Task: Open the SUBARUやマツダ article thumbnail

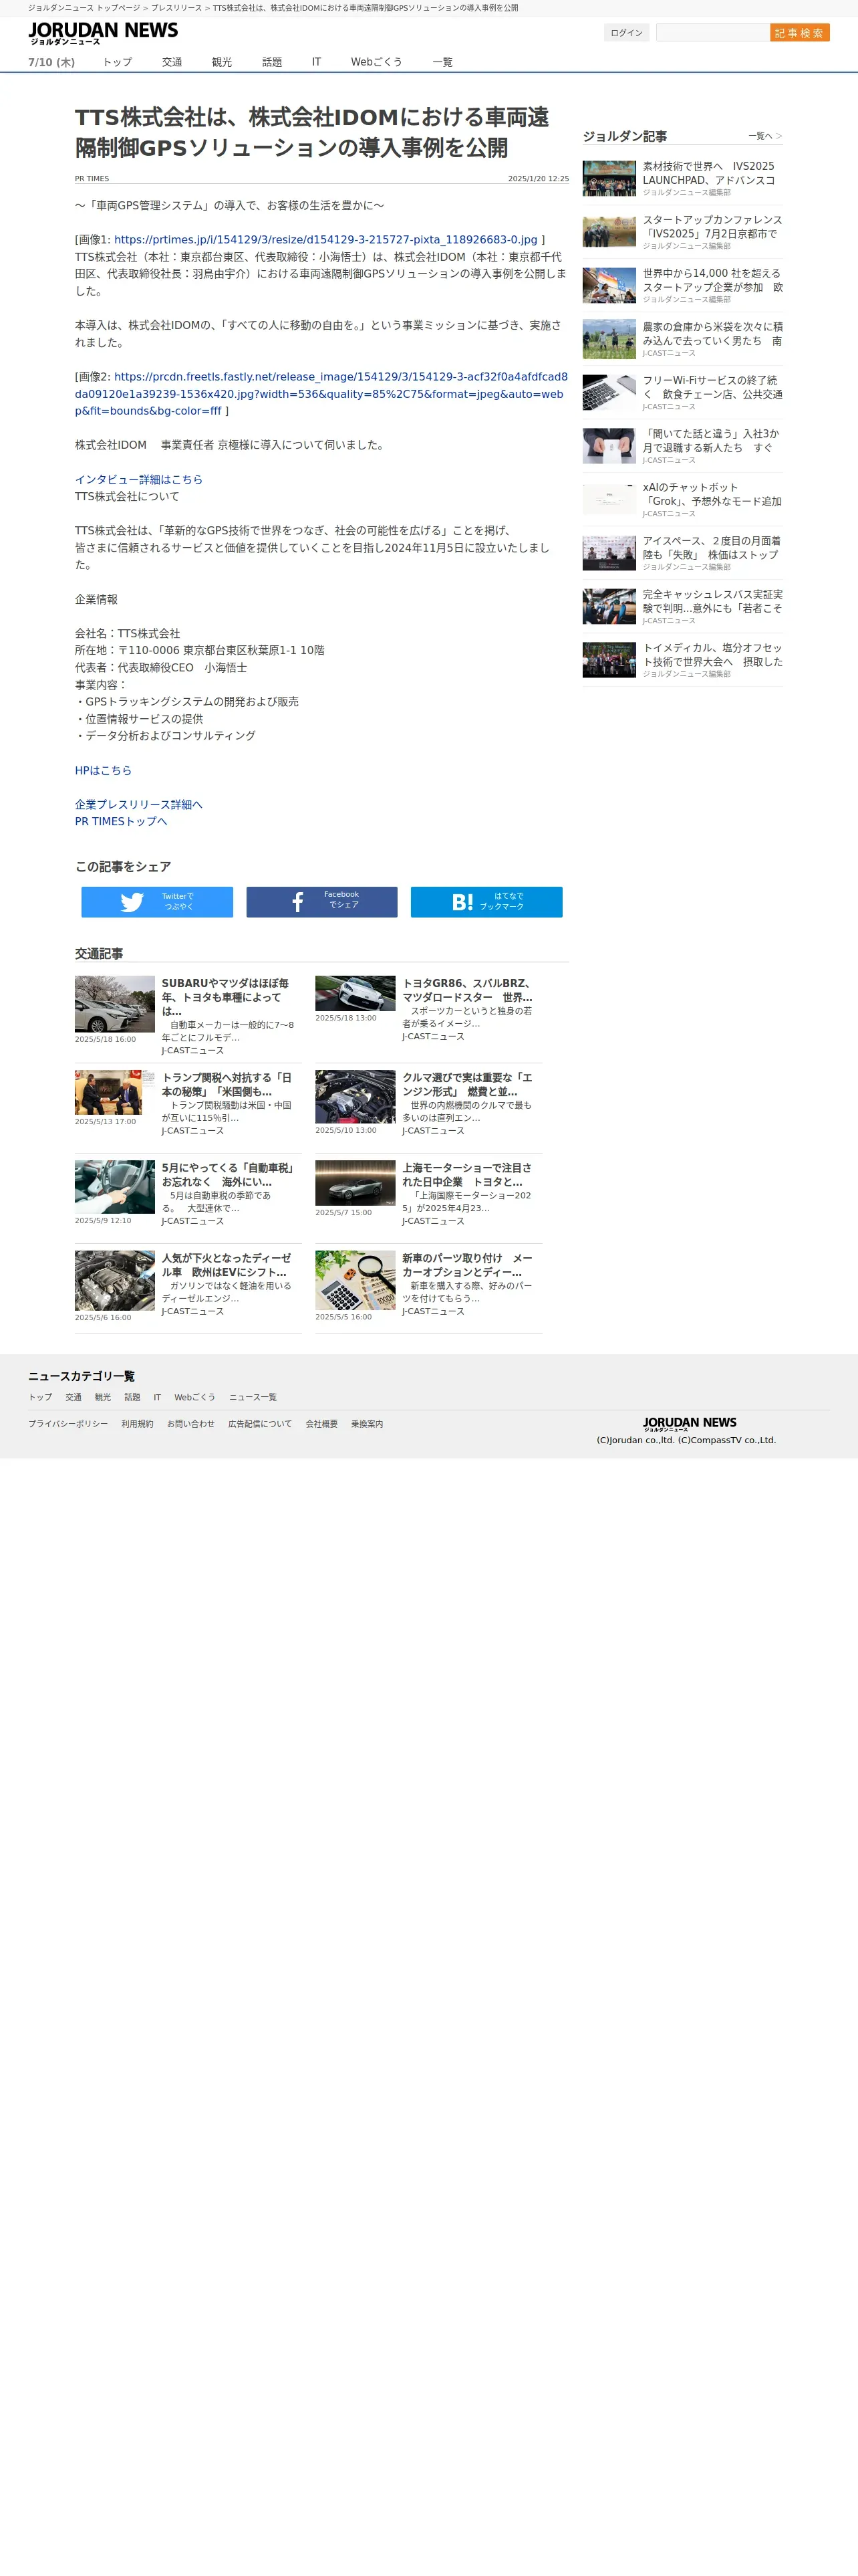Action: click(x=115, y=1004)
